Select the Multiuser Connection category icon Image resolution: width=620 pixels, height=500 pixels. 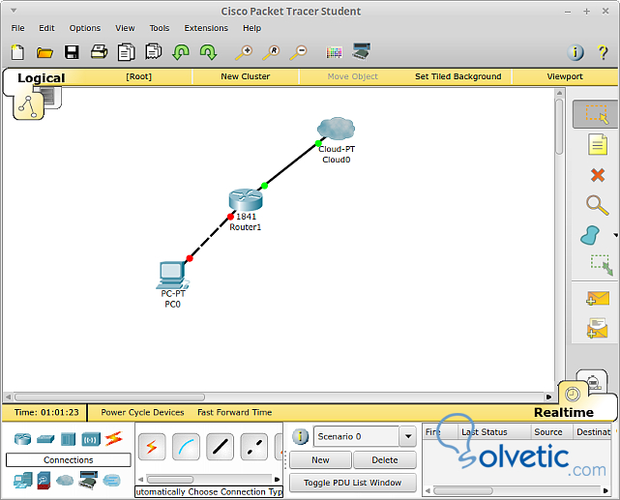111,481
